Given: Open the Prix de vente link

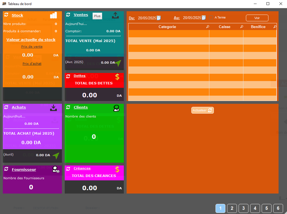Looking at the screenshot, I should [32, 47].
